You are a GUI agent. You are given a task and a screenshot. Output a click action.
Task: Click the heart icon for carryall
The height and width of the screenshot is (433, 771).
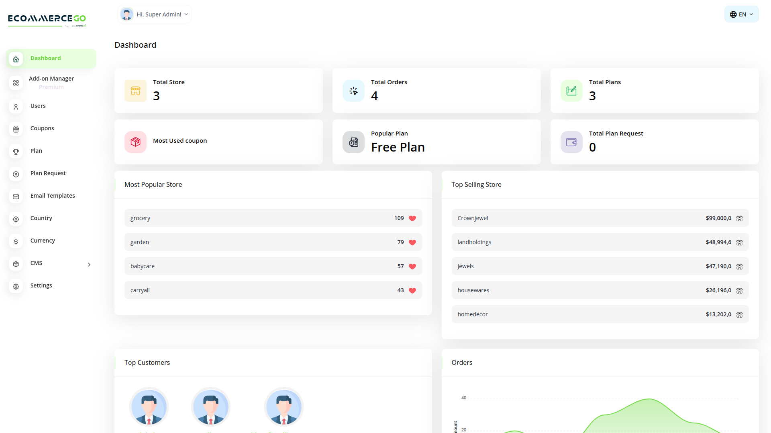pyautogui.click(x=412, y=290)
